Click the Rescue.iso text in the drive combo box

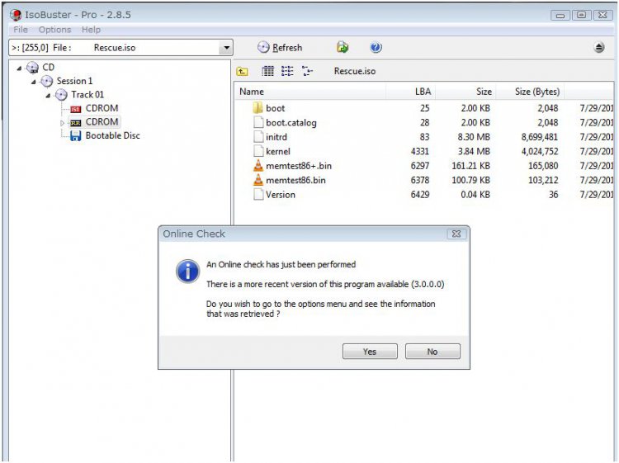coord(115,48)
